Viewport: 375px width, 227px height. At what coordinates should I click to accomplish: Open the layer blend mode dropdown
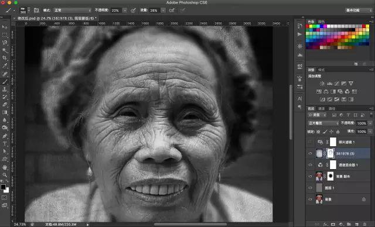click(x=323, y=123)
